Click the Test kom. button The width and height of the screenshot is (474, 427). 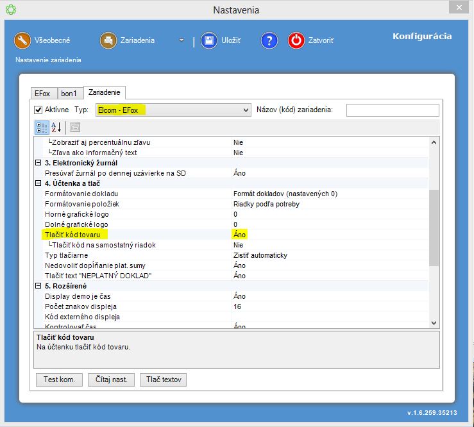59,380
